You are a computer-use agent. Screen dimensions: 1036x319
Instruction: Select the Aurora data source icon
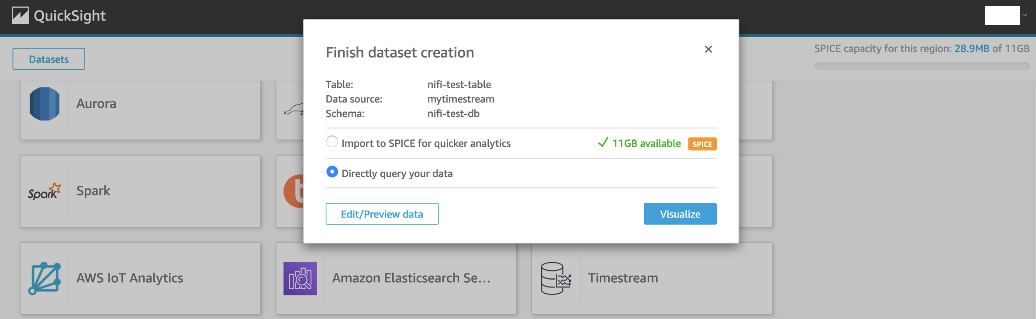(x=45, y=104)
